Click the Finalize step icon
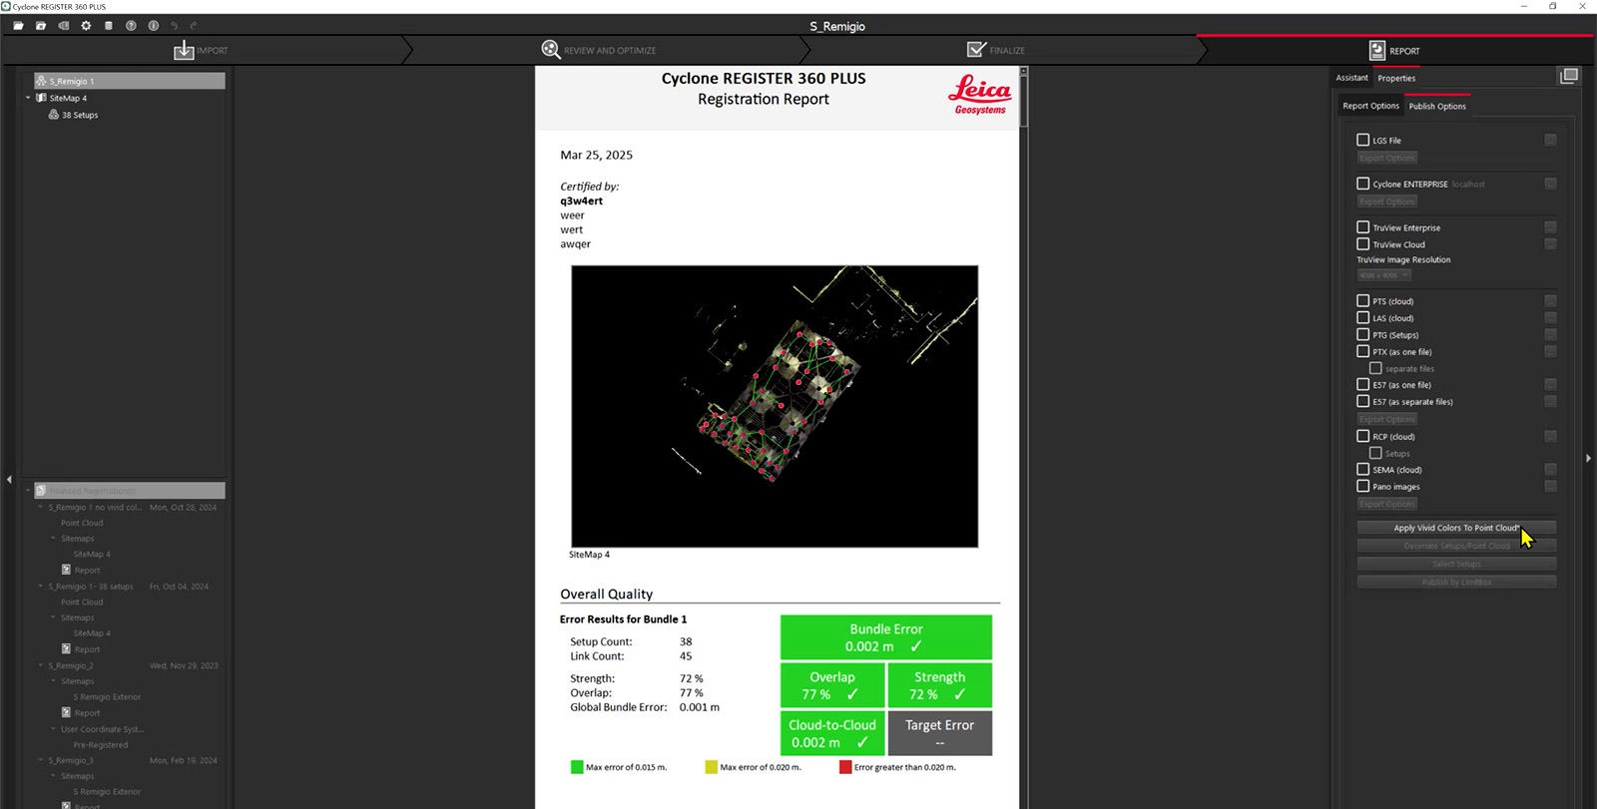 pos(977,50)
